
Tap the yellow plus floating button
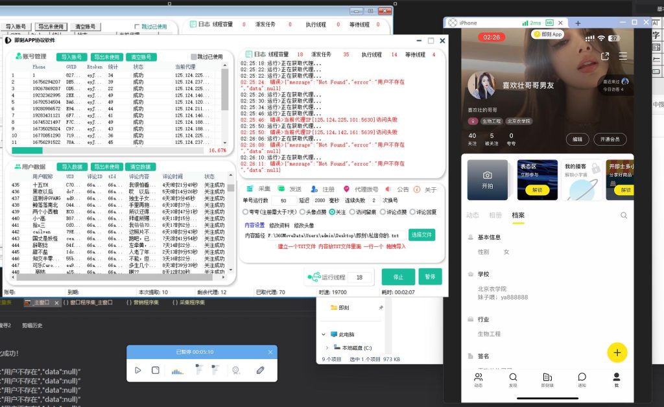coord(617,353)
